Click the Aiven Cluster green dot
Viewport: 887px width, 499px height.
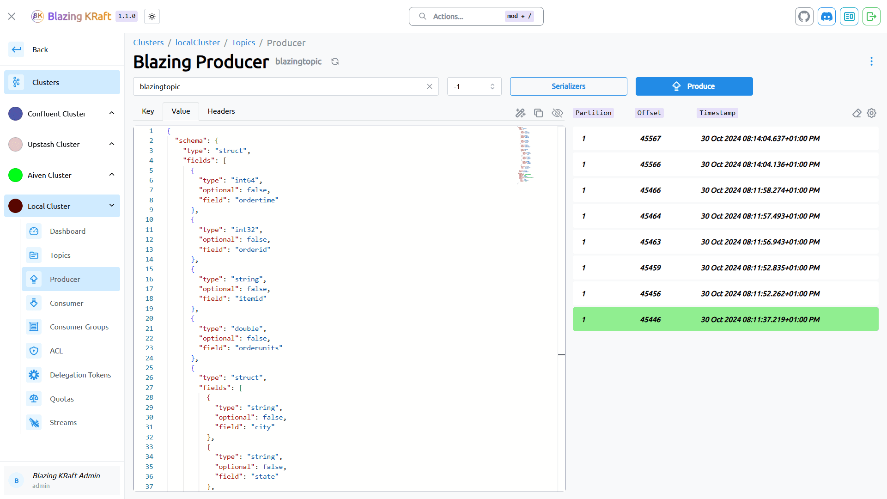coord(16,175)
